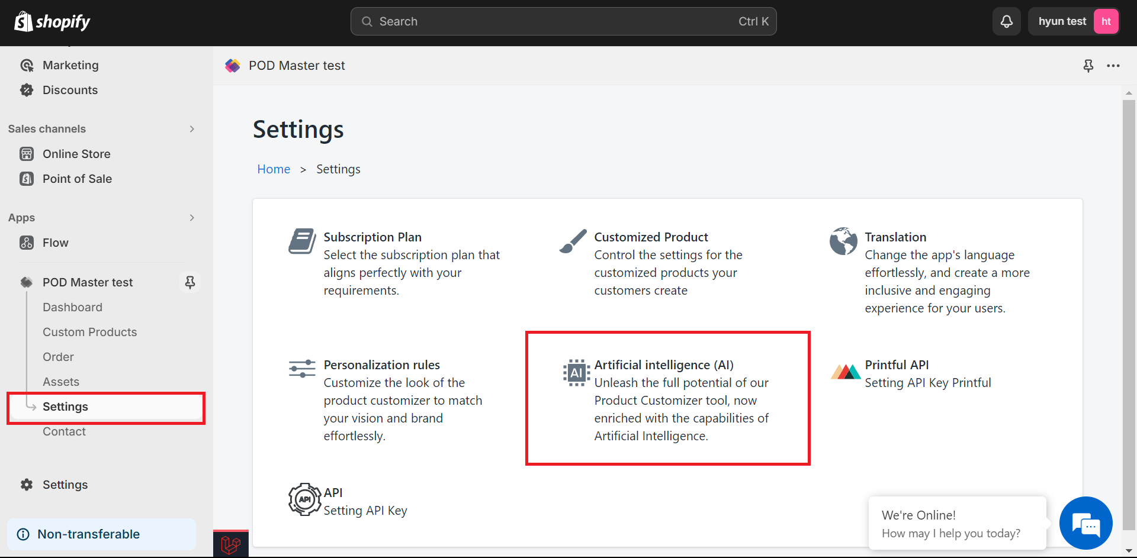Open the live chat bubble button
1137x558 pixels.
(1085, 524)
